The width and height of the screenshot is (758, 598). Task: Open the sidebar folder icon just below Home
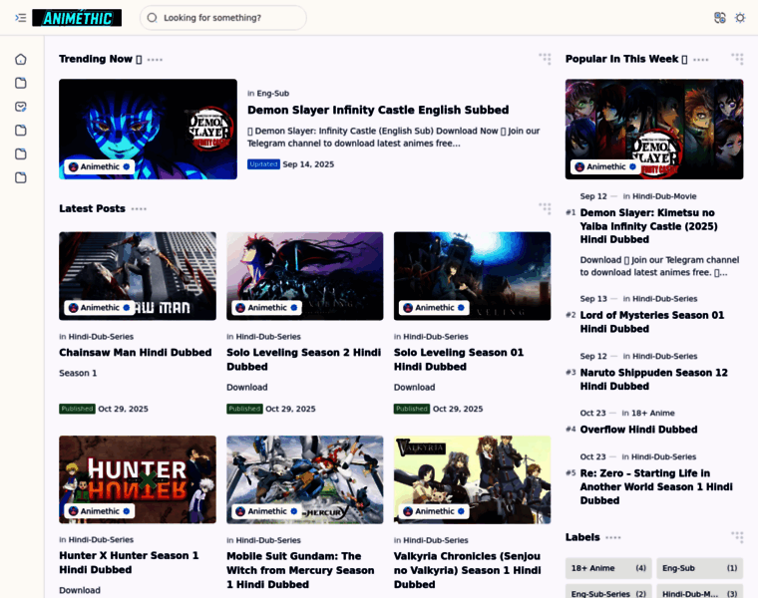[20, 83]
